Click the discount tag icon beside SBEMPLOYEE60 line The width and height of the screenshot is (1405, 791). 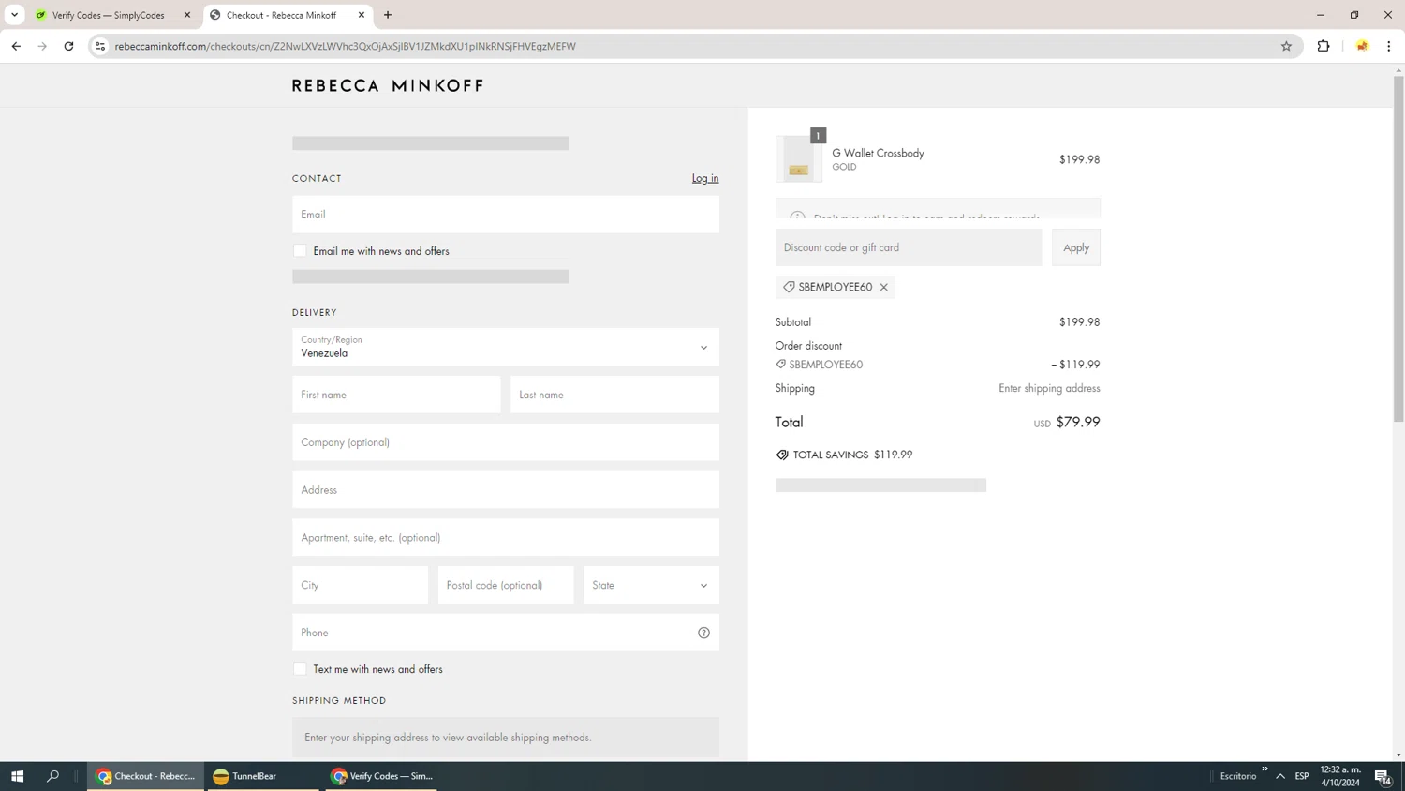(781, 365)
